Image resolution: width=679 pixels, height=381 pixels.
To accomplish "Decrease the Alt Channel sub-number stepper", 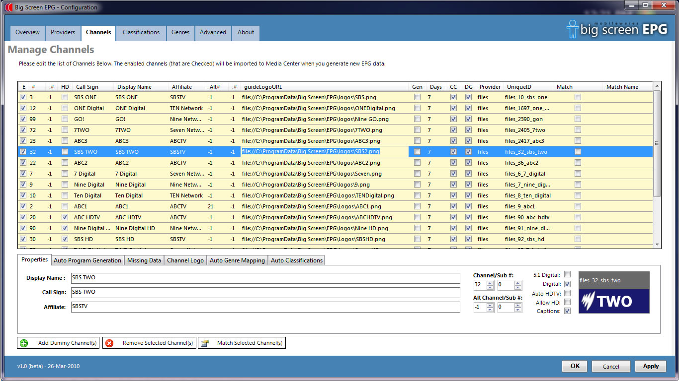I will coord(518,310).
